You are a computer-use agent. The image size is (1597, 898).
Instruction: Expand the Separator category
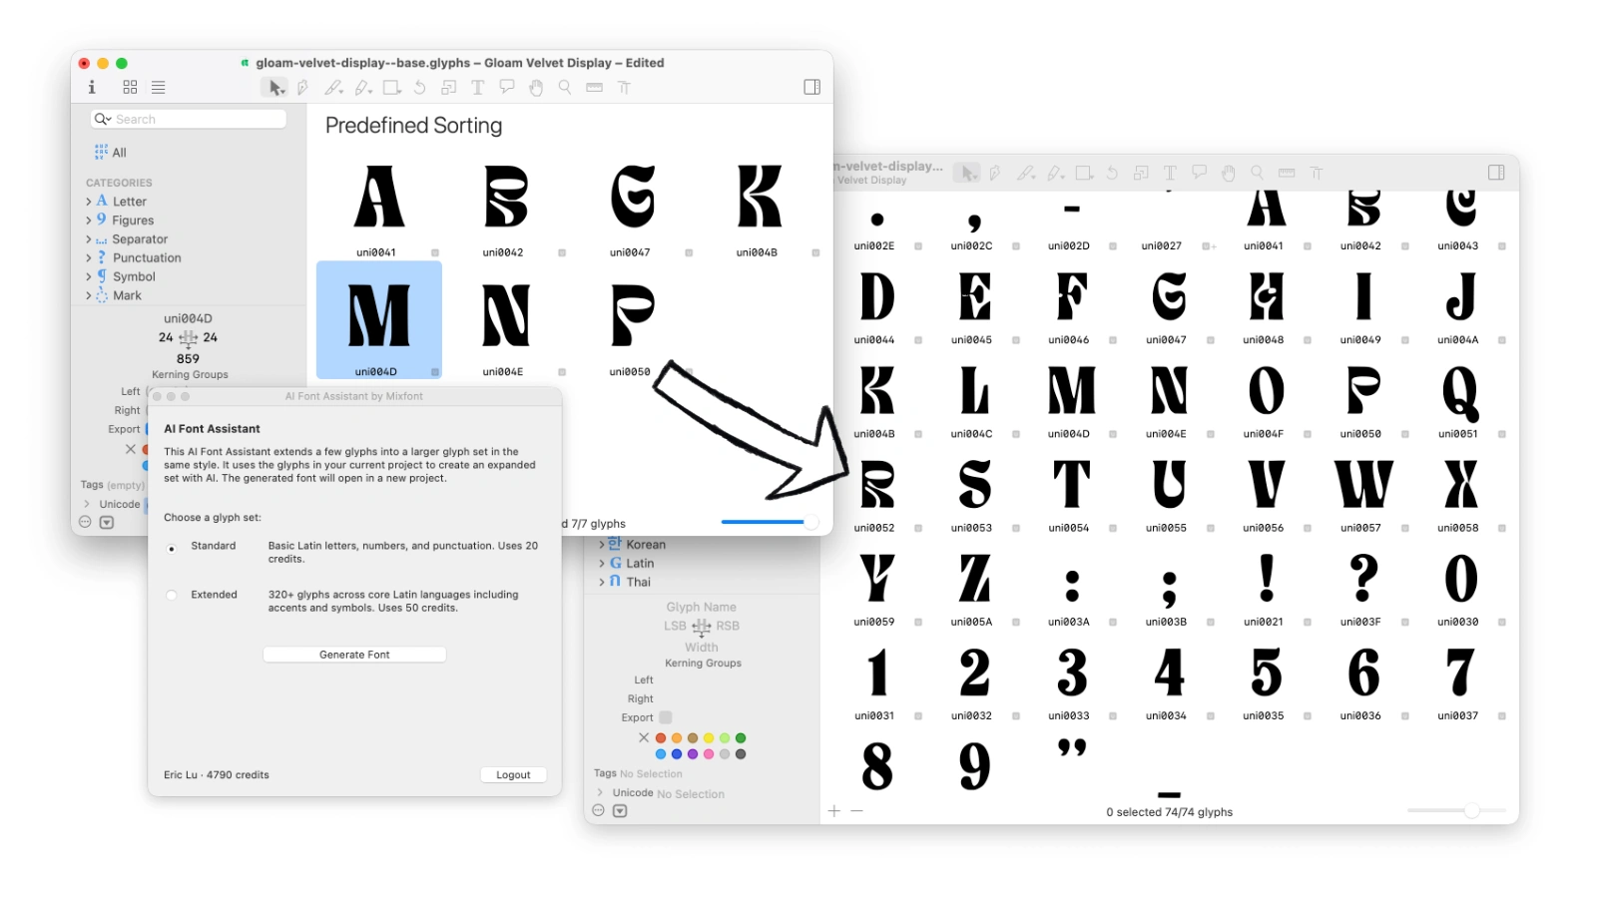coord(89,239)
